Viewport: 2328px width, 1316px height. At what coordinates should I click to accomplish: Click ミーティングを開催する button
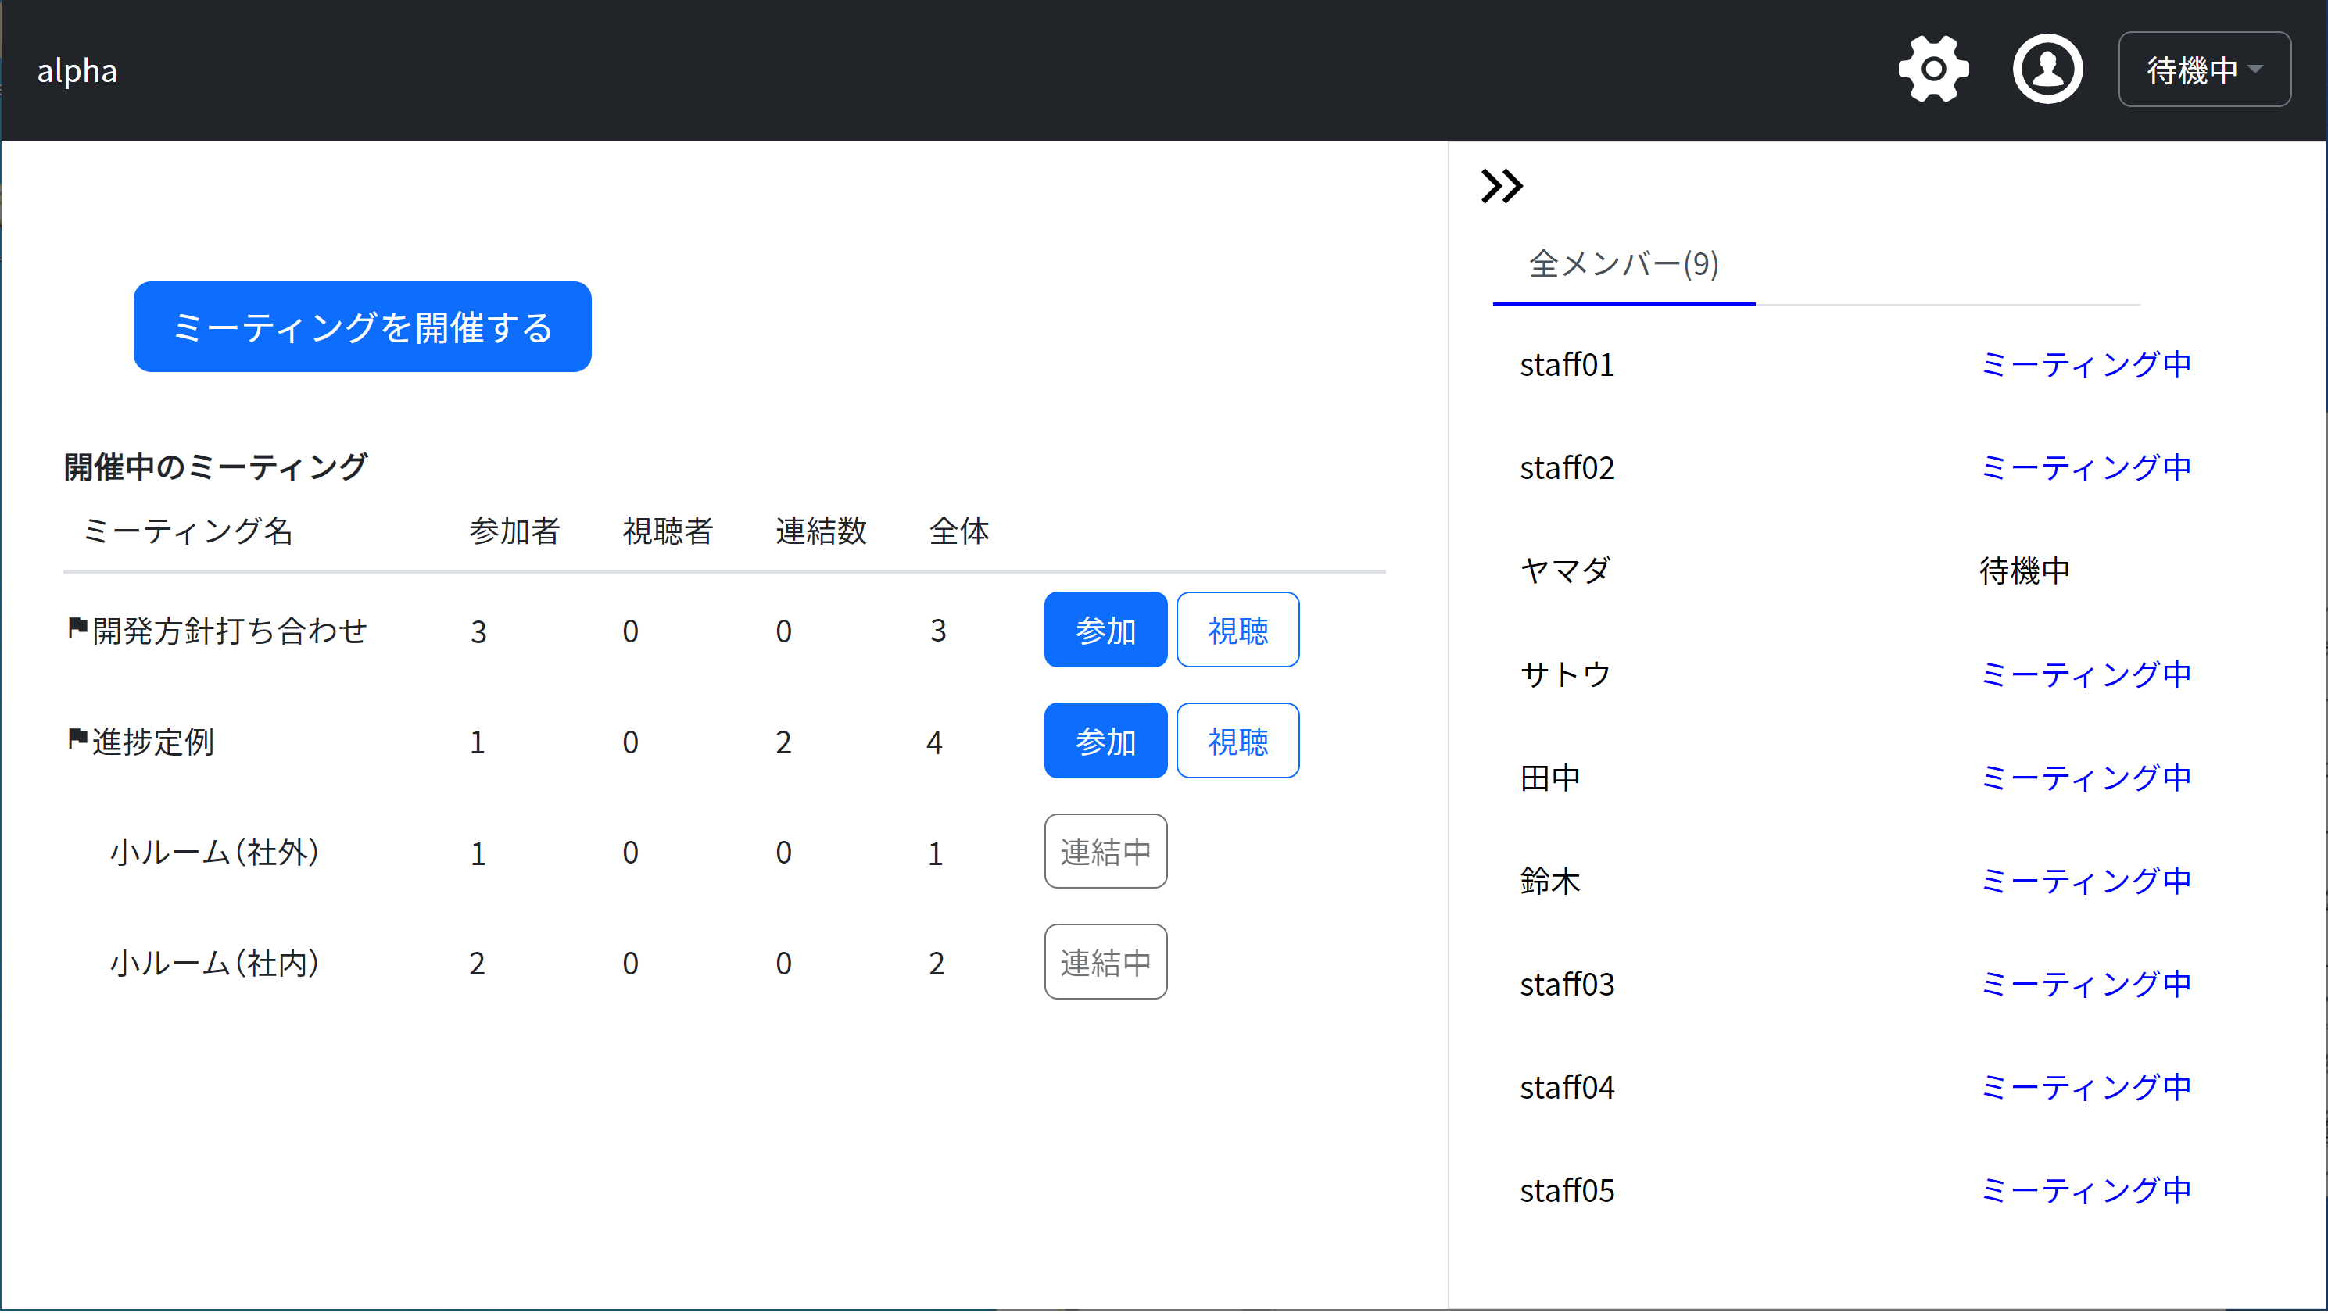pyautogui.click(x=363, y=327)
